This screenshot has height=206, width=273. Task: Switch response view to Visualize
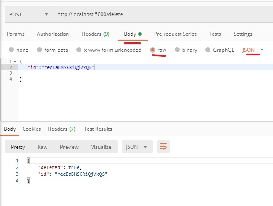[x=101, y=147]
